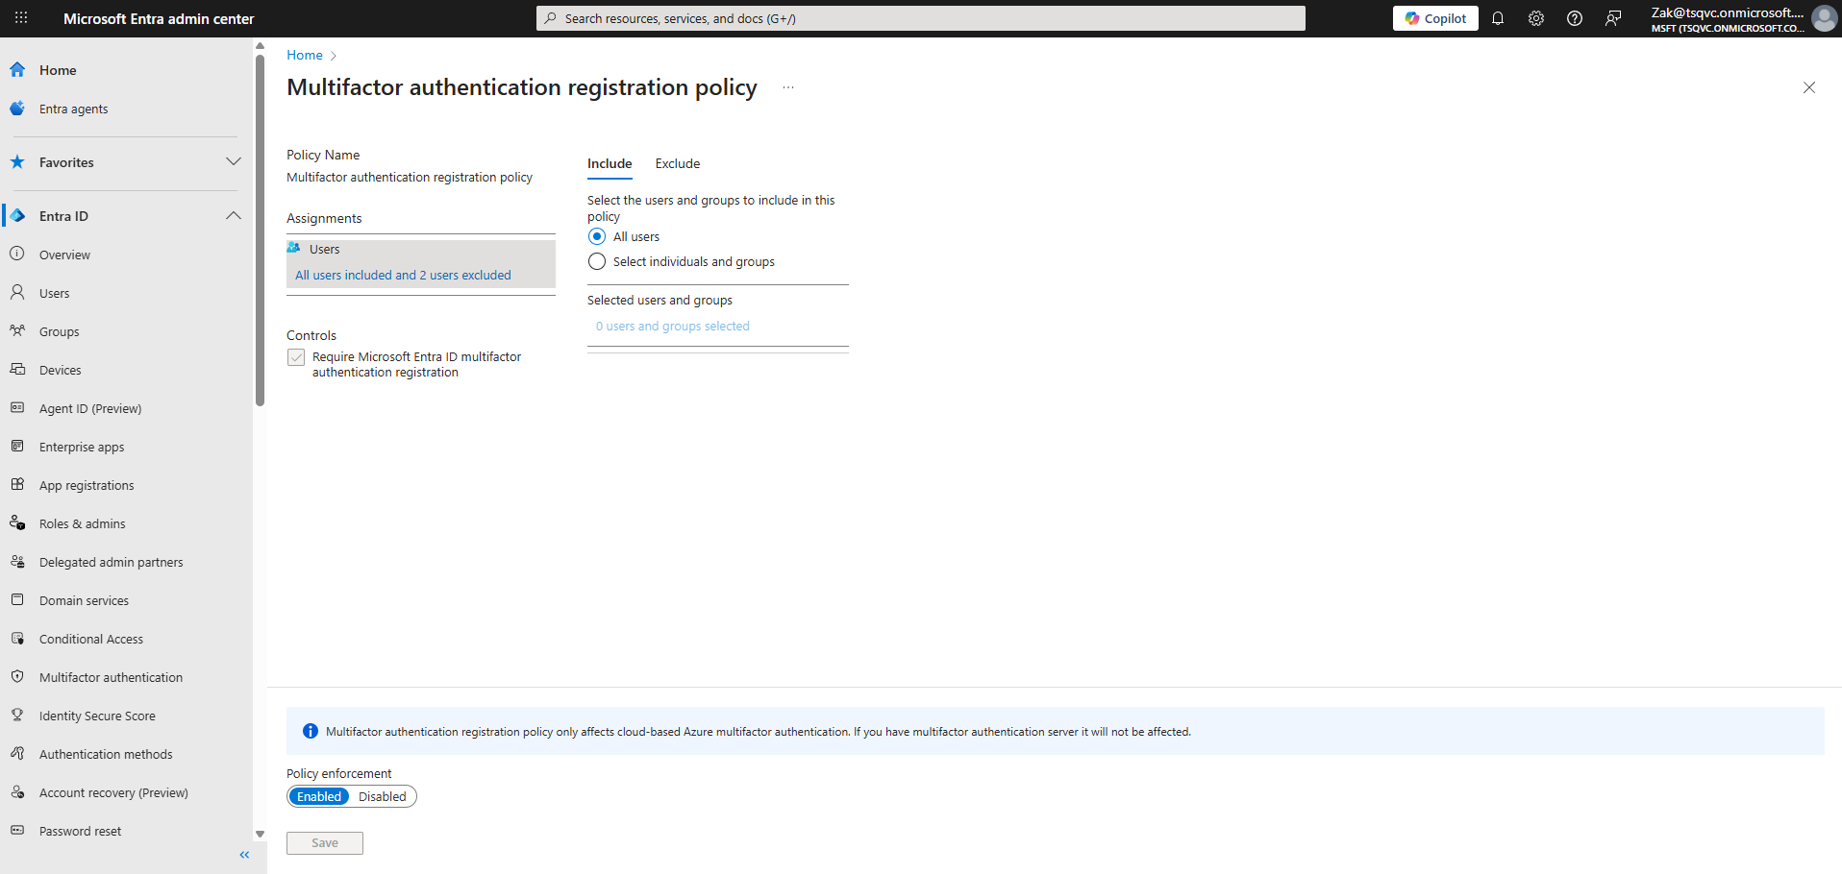The height and width of the screenshot is (874, 1842).
Task: Open the Copilot button
Action: [x=1434, y=18]
